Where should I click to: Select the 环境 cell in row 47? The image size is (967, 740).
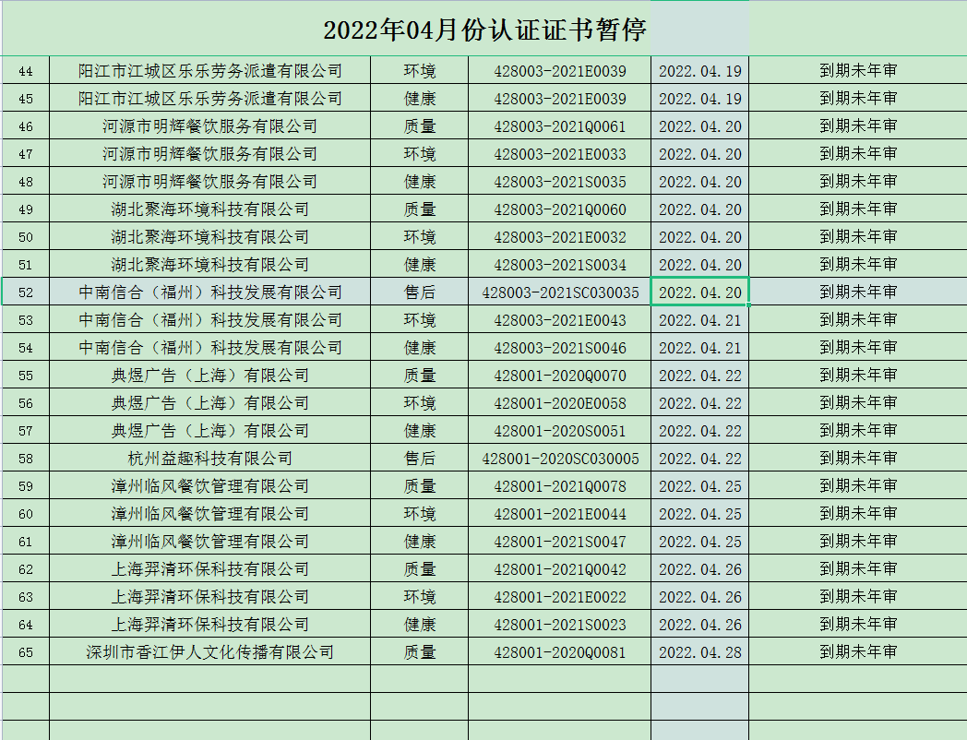point(420,154)
